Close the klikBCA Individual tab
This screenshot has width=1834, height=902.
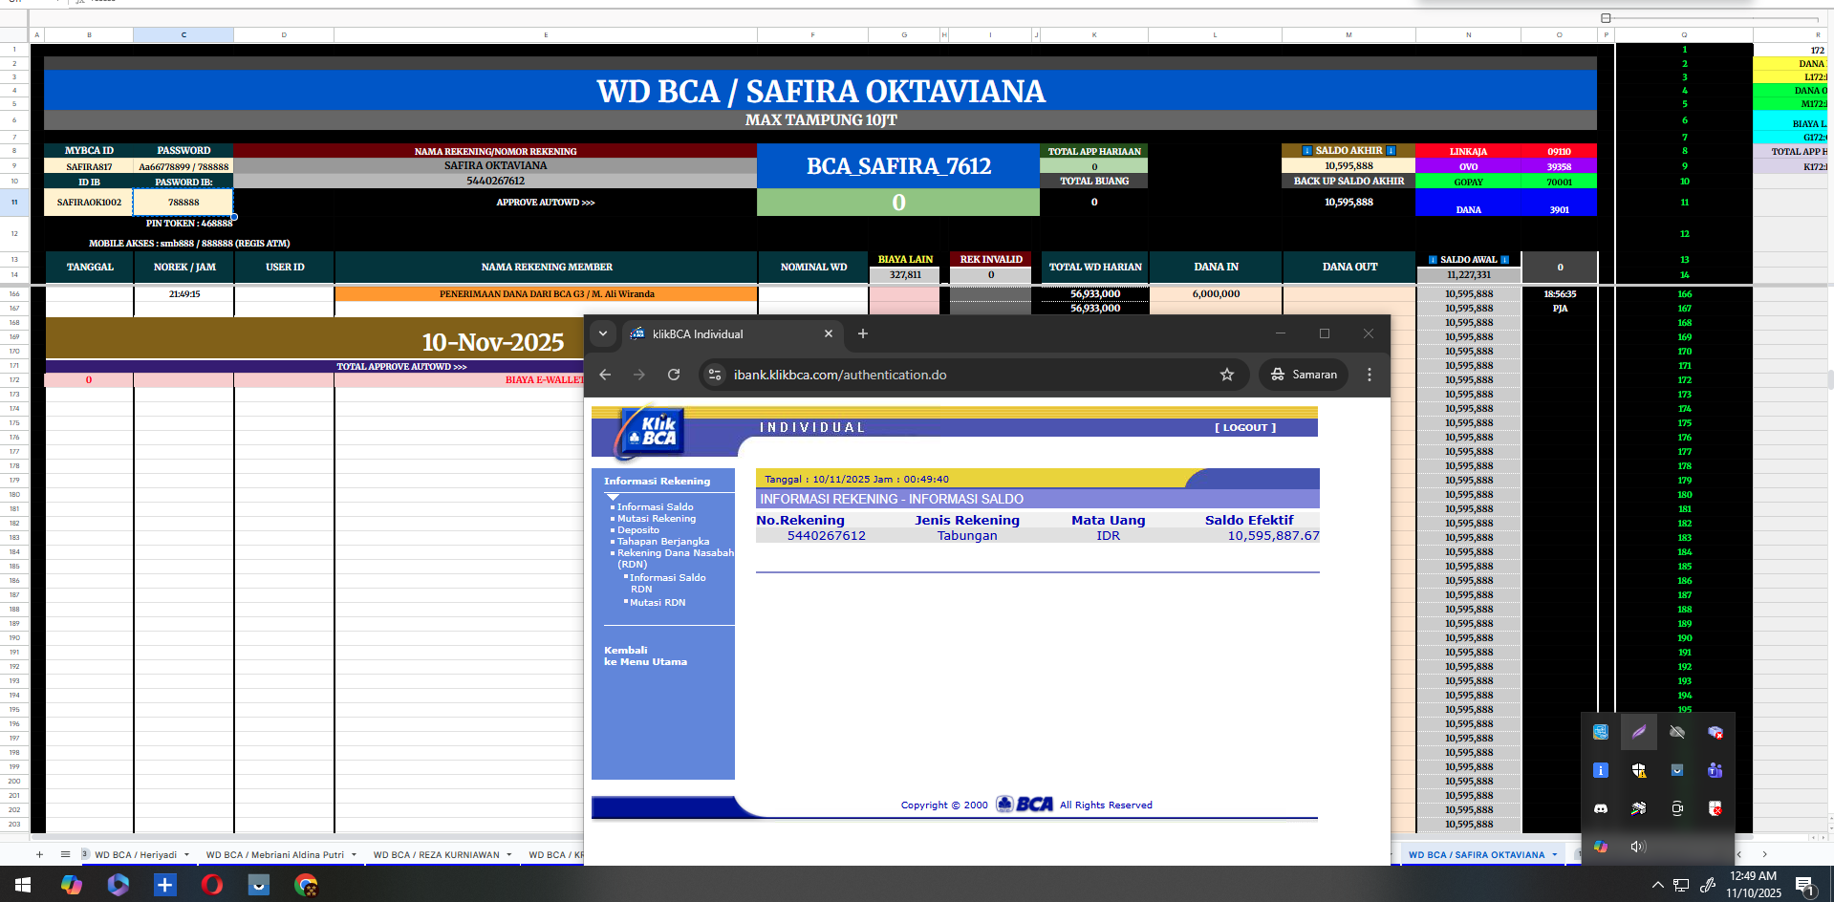tap(829, 333)
